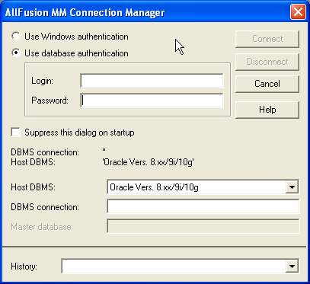Click the disabled Disconnect button
Image resolution: width=310 pixels, height=284 pixels.
point(267,62)
